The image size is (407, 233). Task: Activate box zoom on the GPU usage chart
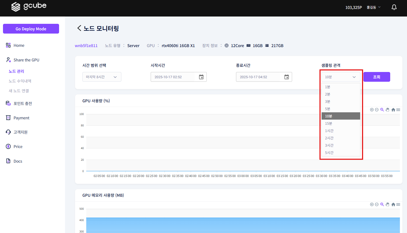point(382,110)
